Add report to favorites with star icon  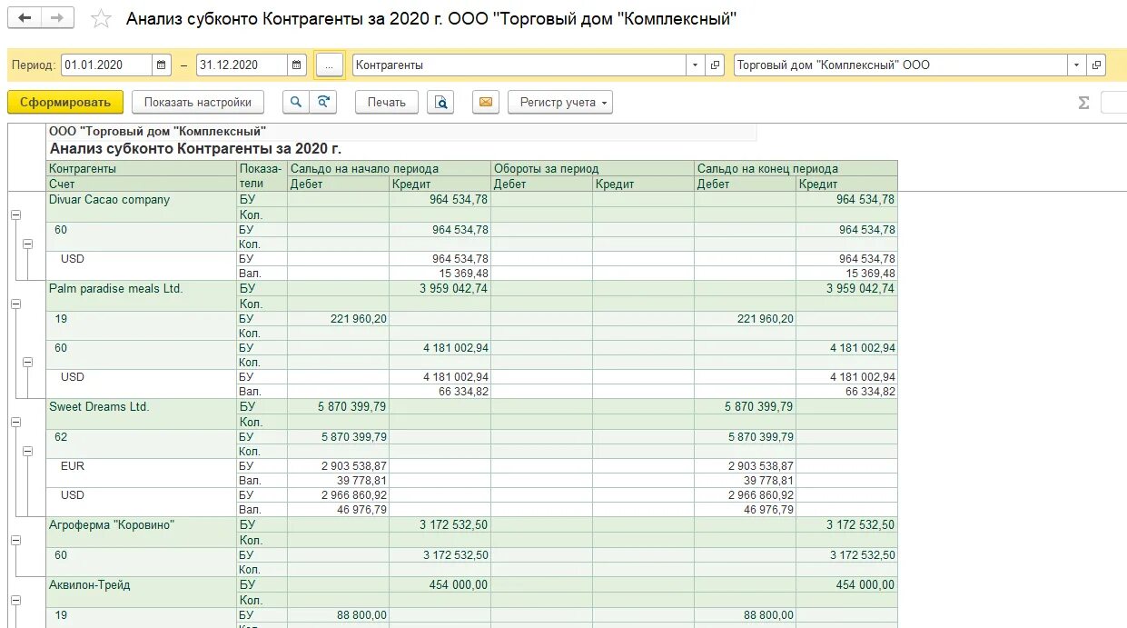[102, 19]
